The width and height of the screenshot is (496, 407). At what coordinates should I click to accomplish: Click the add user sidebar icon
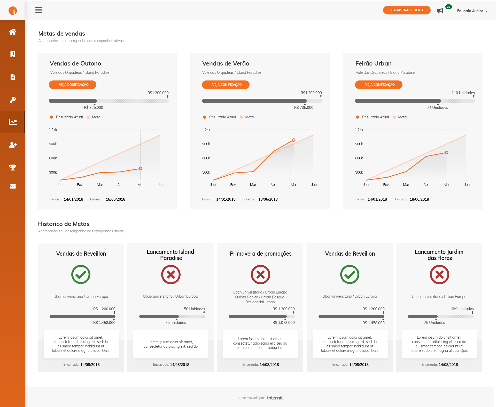[12, 145]
